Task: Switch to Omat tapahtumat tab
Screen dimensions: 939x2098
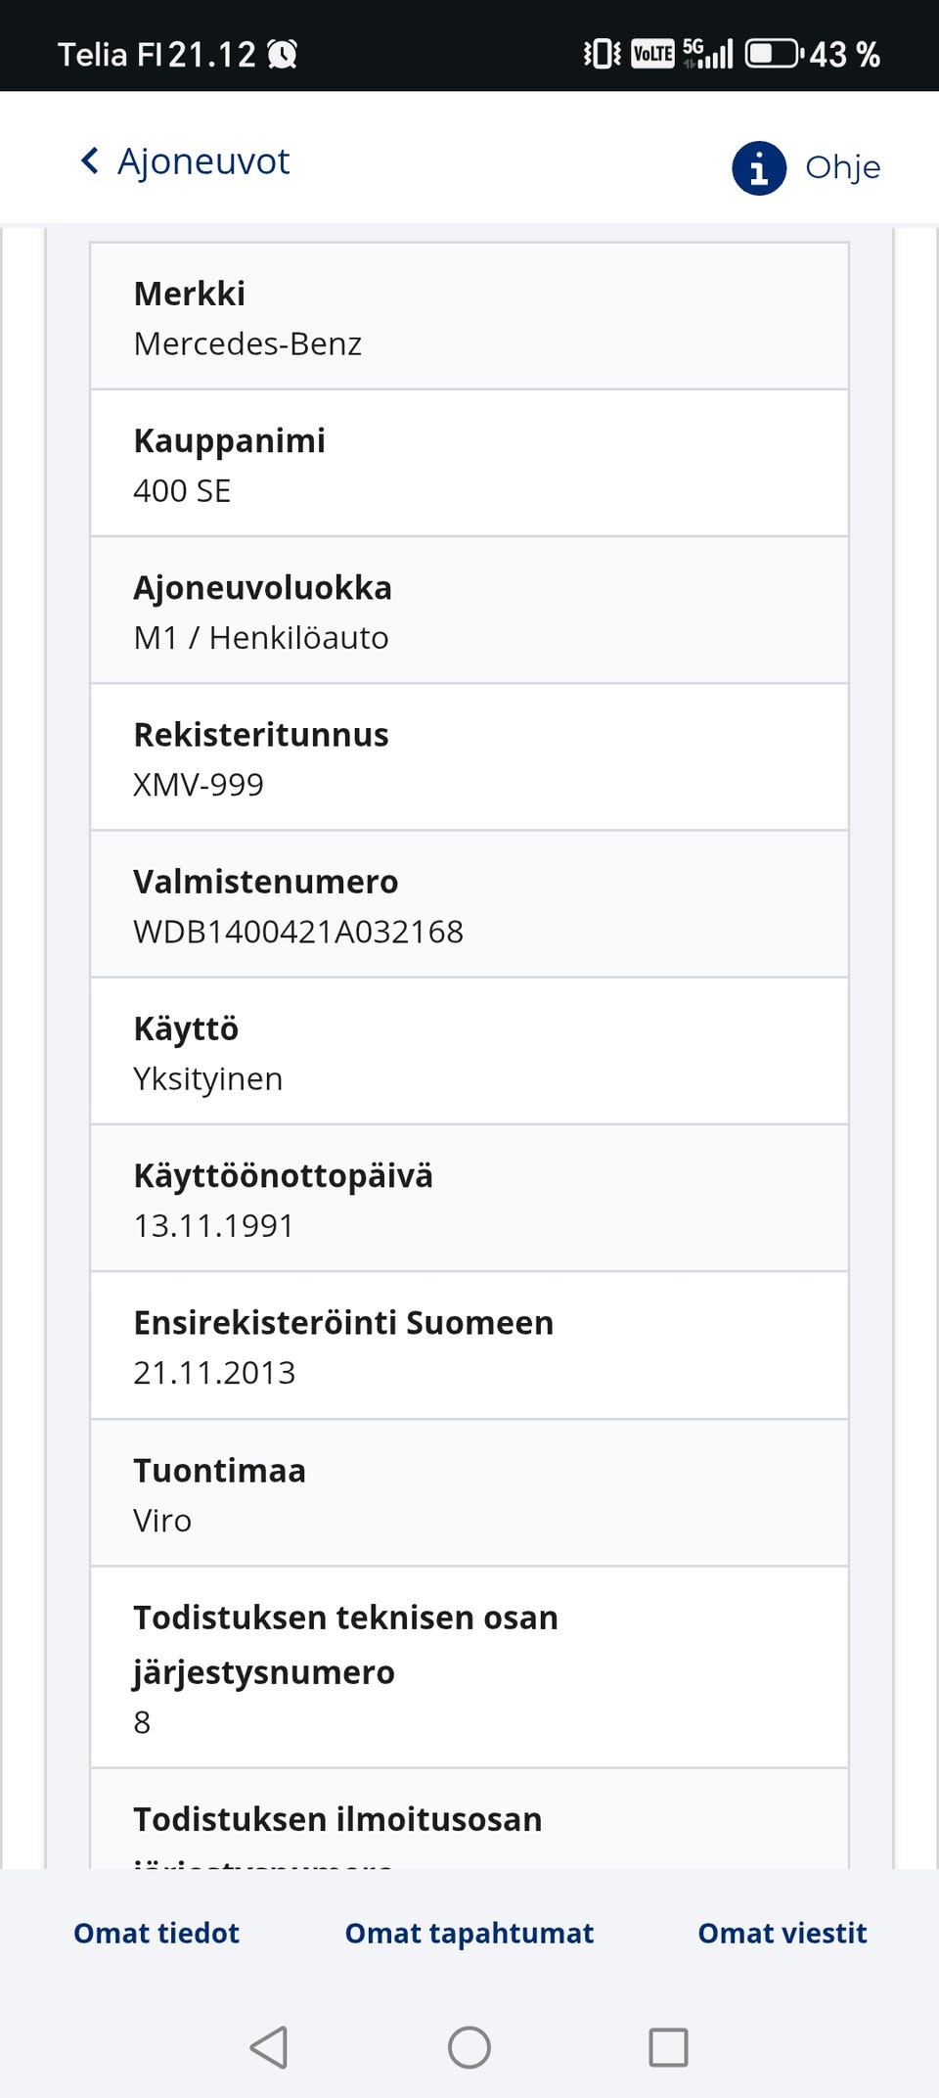Action: (469, 1933)
